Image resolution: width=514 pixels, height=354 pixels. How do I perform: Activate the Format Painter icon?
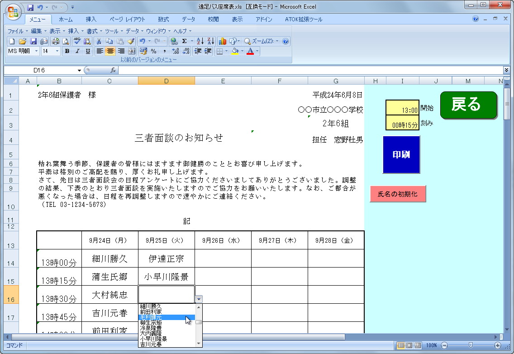[x=131, y=41]
